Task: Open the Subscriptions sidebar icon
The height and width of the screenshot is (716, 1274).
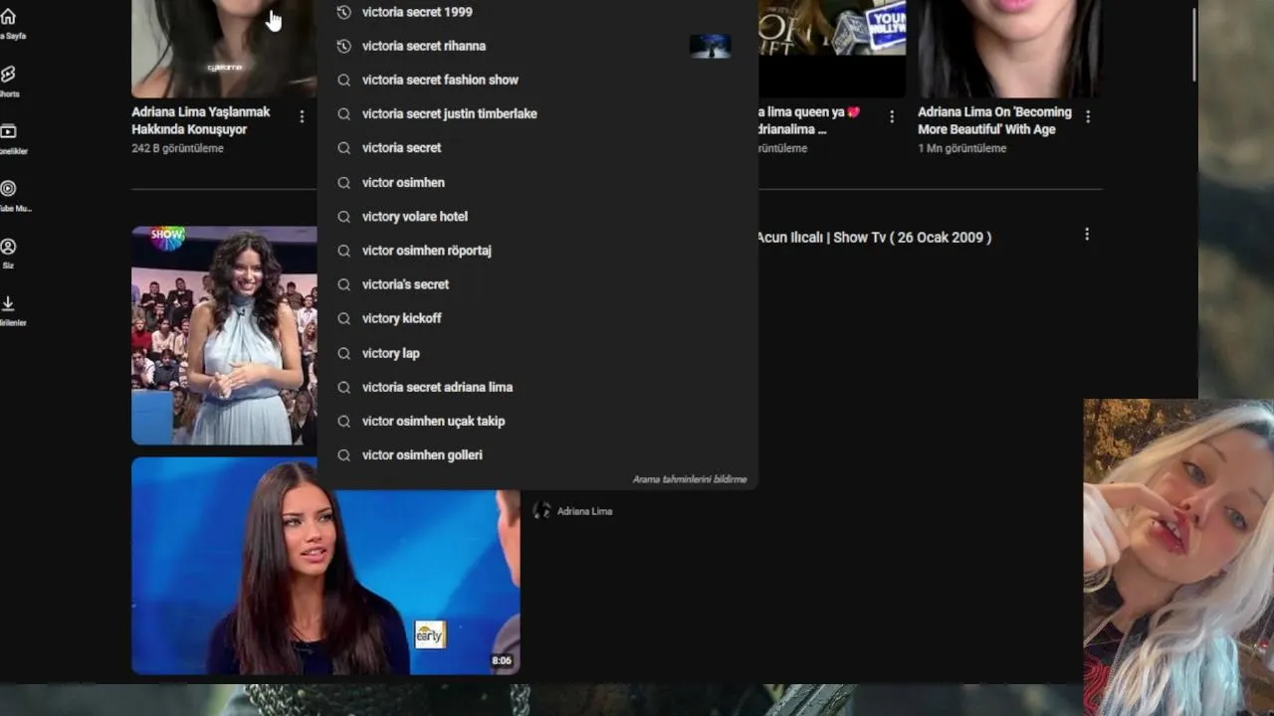Action: point(8,131)
